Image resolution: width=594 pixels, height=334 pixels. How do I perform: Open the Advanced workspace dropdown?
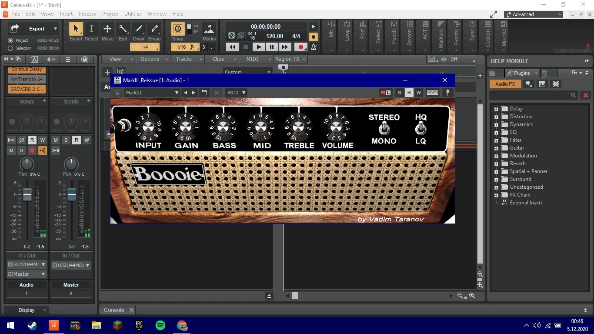(x=534, y=14)
